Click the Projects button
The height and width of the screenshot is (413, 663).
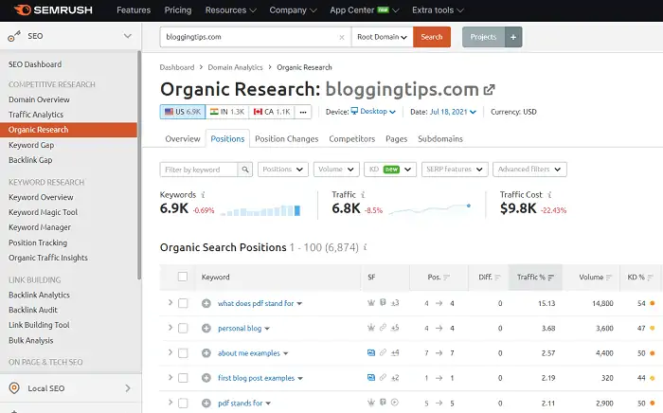point(483,37)
